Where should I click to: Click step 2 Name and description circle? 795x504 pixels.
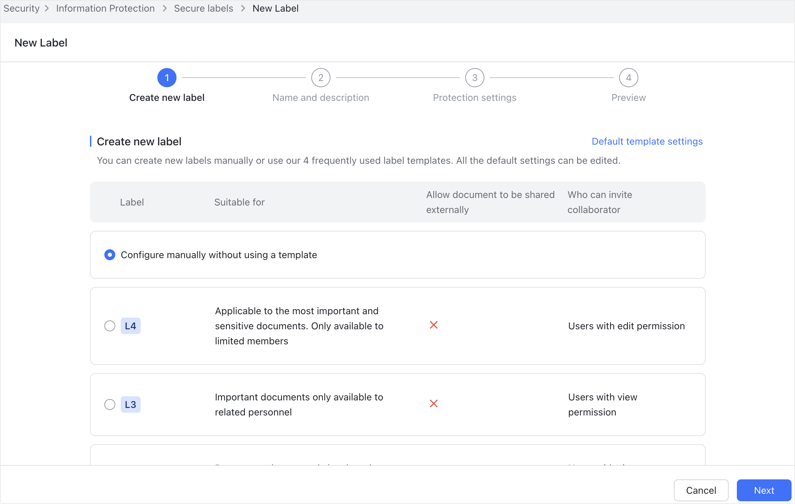(321, 77)
